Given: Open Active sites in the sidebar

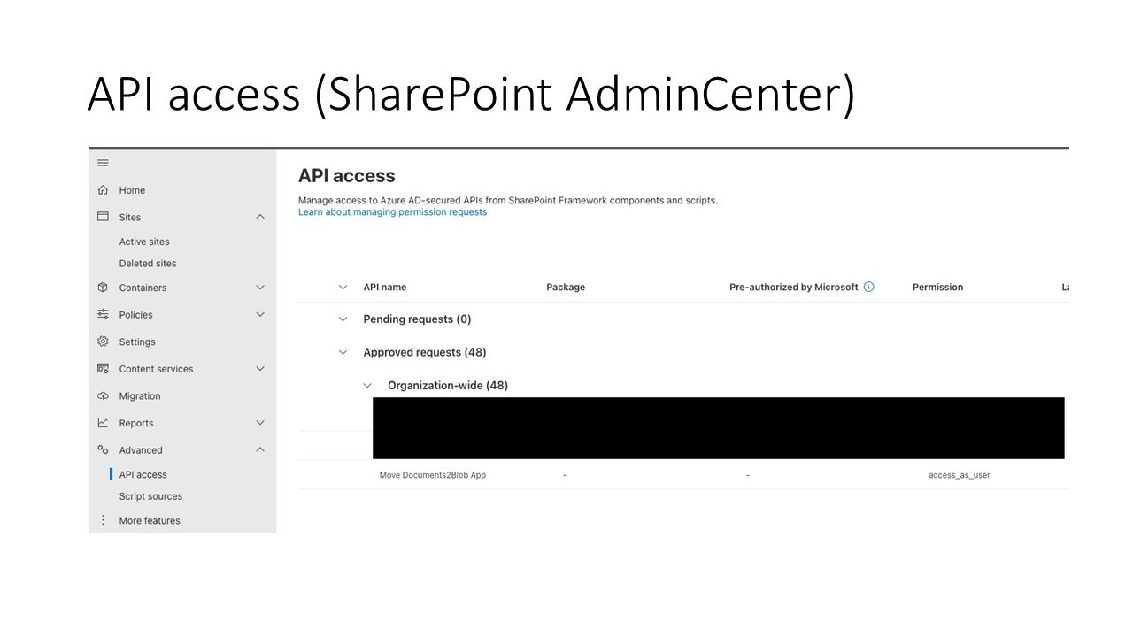Looking at the screenshot, I should point(144,242).
